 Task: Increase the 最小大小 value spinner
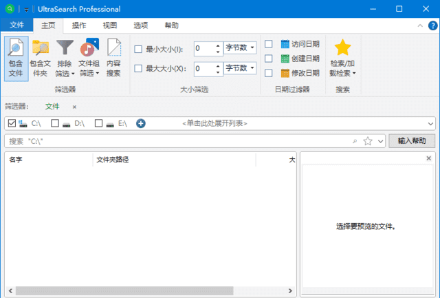pos(218,46)
